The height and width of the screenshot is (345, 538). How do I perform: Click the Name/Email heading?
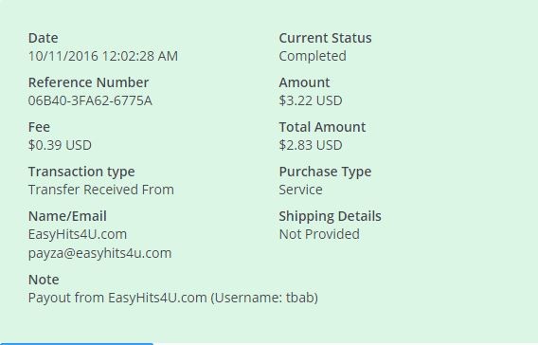[x=67, y=216]
